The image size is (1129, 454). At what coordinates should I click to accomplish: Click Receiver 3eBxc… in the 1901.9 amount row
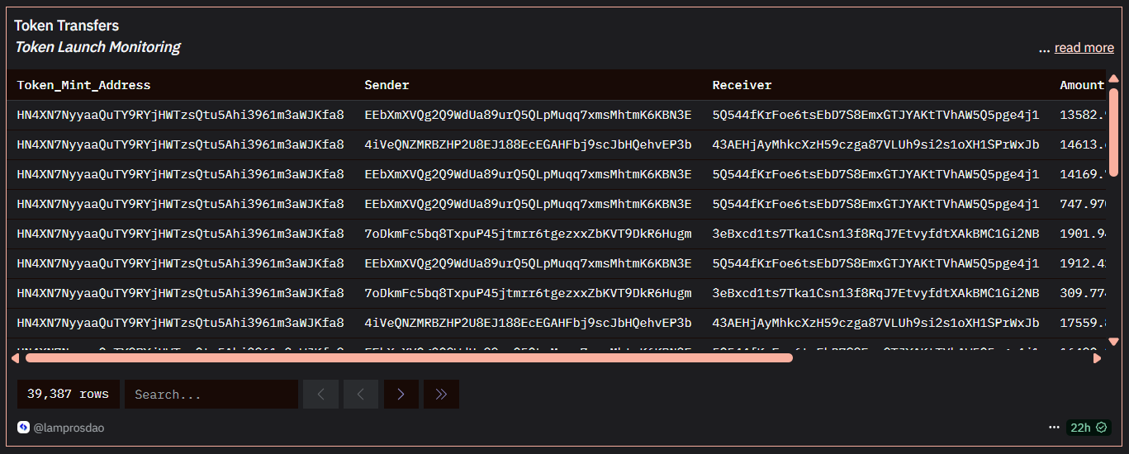[x=875, y=234]
